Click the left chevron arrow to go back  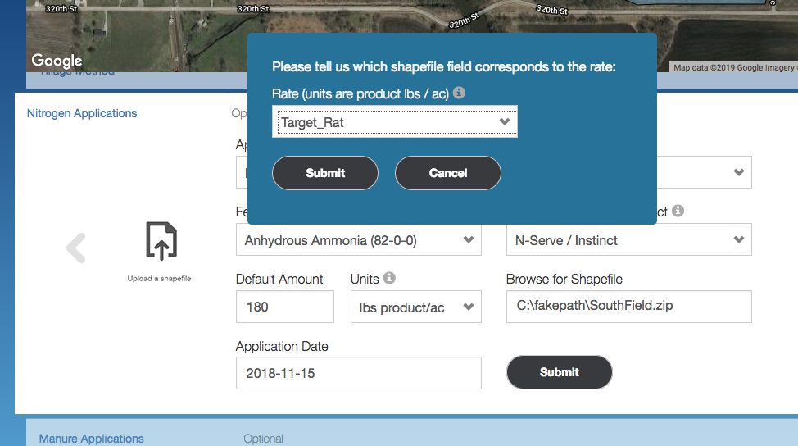pos(75,248)
